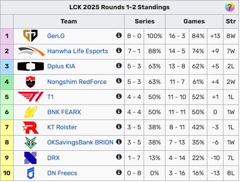Open the OKSavingsBank BRION link

point(80,142)
